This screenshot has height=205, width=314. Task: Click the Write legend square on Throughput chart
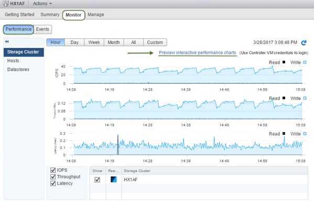(305, 98)
